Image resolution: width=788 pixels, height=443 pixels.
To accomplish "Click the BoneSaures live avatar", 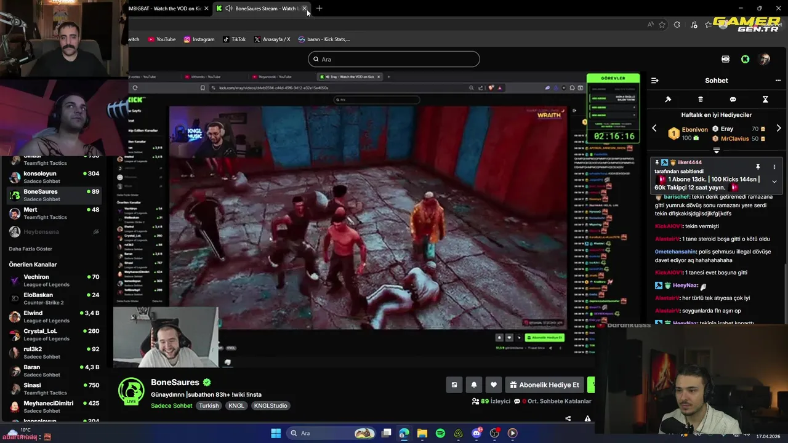I will (131, 391).
